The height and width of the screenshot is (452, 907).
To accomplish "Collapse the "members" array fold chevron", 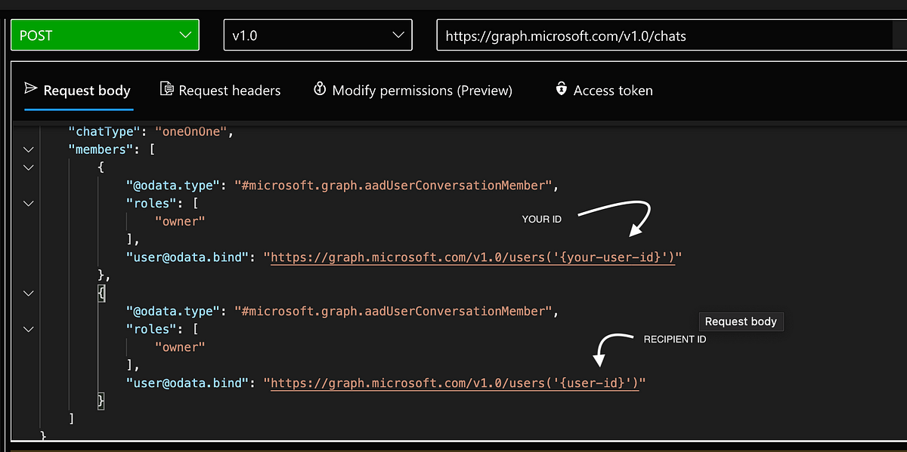I will click(x=29, y=149).
